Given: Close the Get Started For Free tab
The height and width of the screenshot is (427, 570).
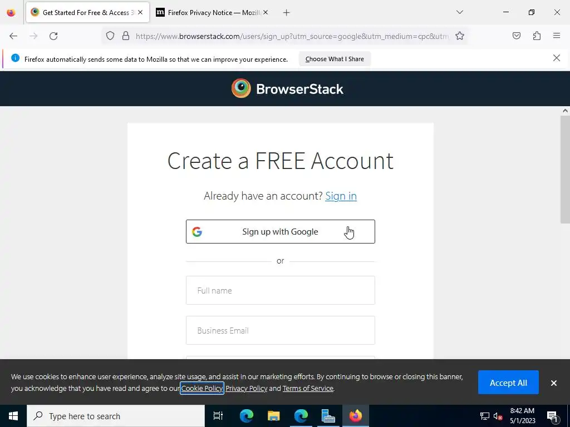Looking at the screenshot, I should coord(140,12).
